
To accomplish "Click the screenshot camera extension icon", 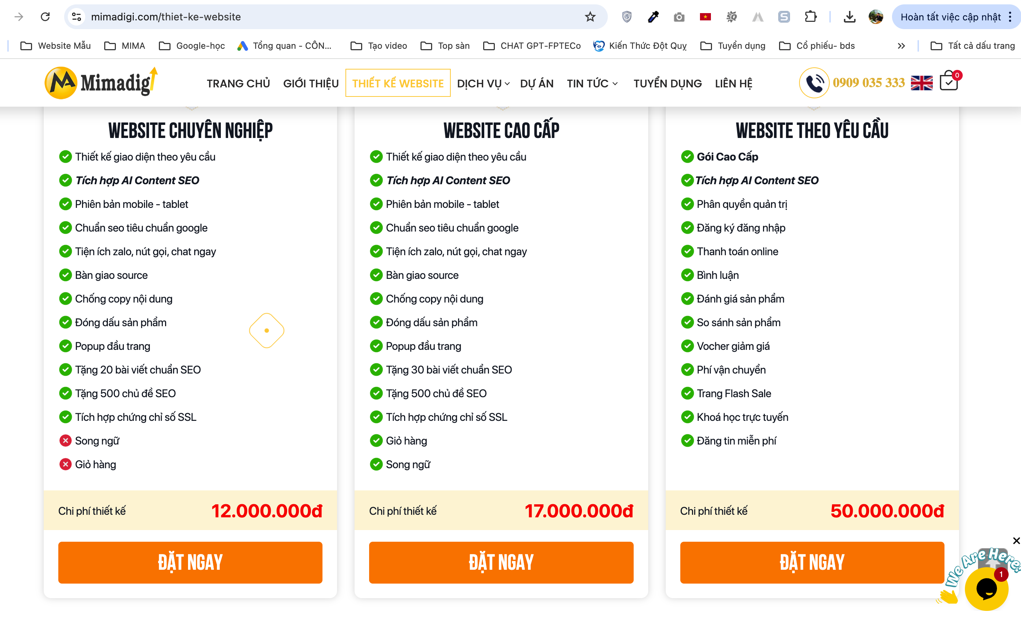I will 679,17.
